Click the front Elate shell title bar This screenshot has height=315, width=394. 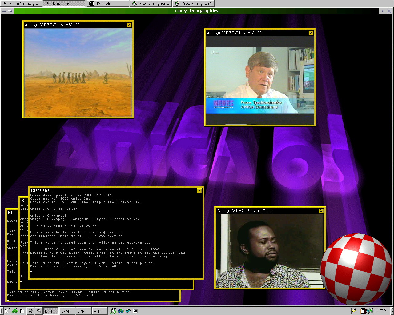[x=113, y=190]
